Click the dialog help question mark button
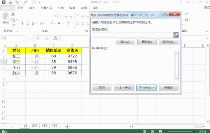 (x=166, y=14)
